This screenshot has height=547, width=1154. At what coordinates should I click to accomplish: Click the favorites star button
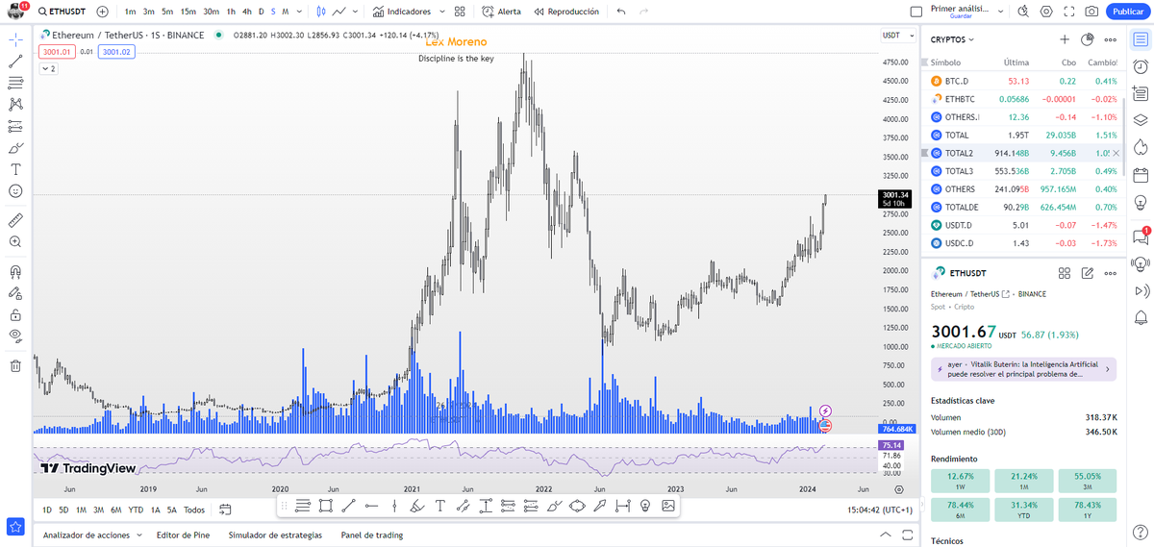[x=15, y=526]
